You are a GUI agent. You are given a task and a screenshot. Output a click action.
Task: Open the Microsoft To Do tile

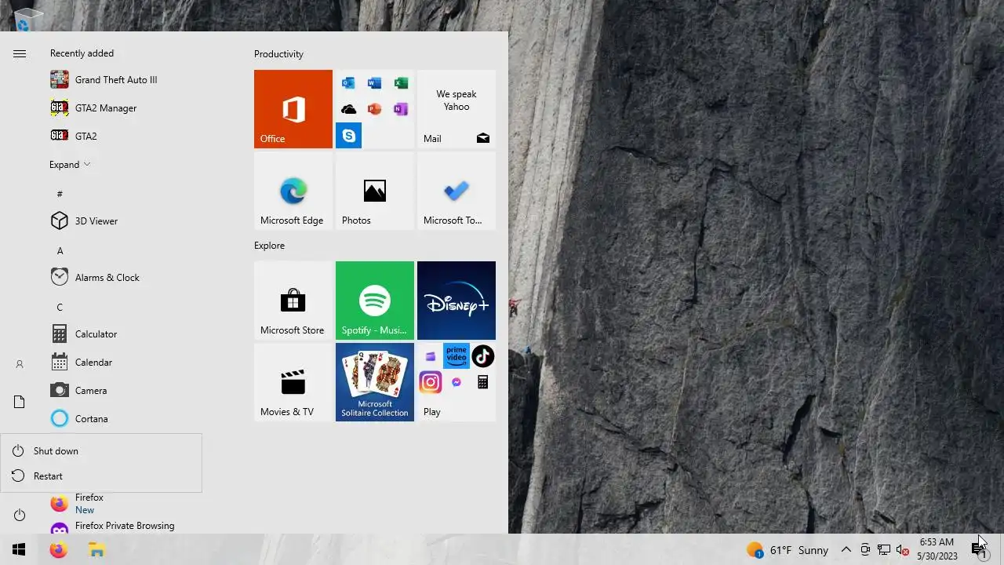457,191
